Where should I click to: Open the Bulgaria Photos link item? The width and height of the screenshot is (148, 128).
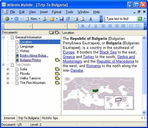30,60
